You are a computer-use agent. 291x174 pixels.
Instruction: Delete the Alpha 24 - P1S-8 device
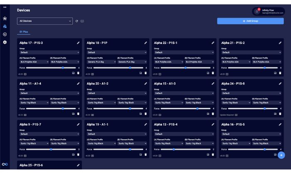(280, 114)
